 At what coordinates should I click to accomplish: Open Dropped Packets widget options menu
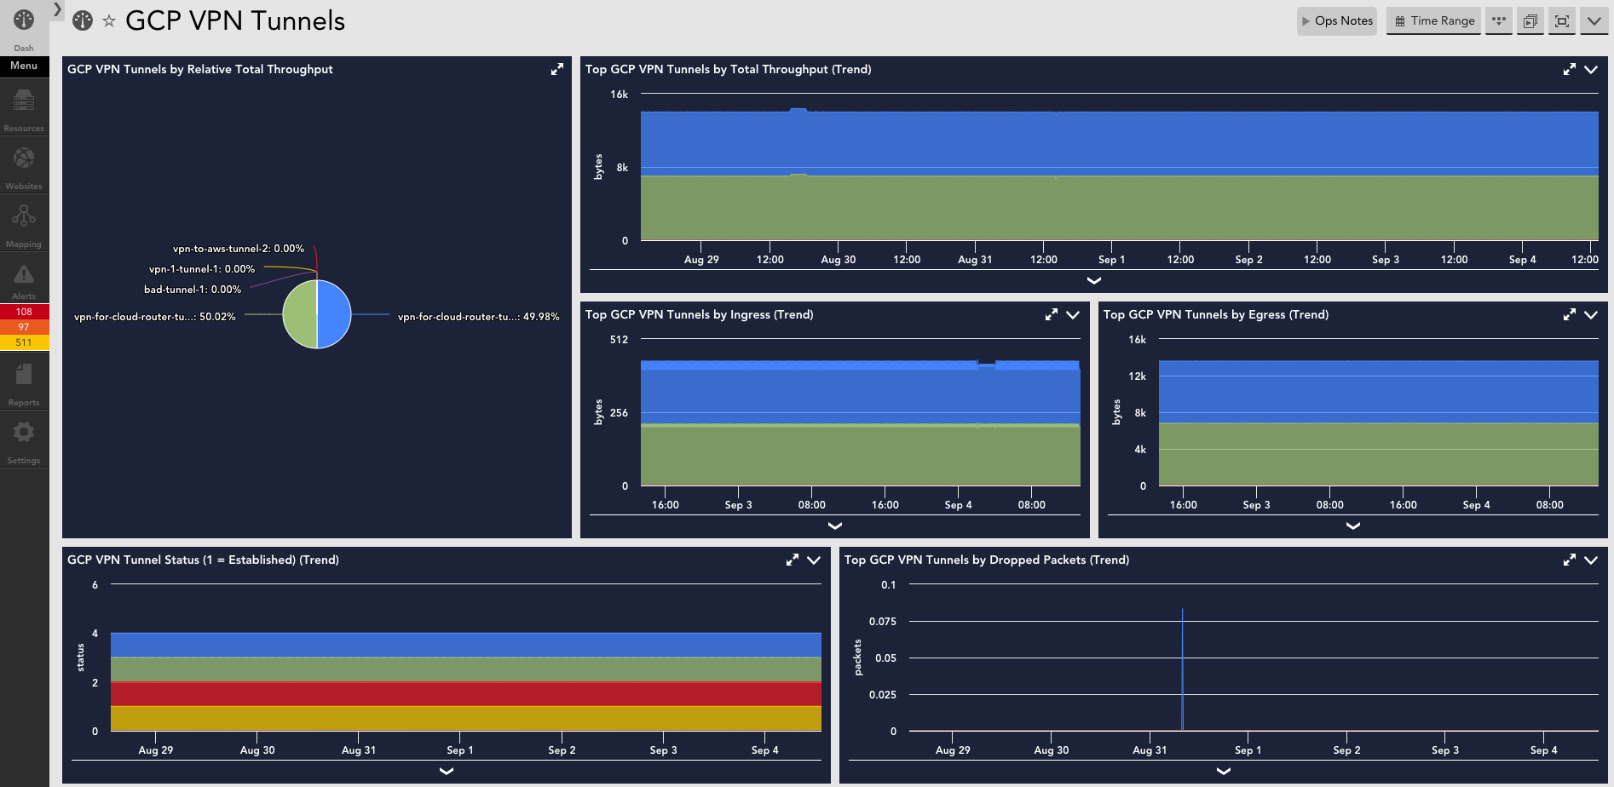(x=1591, y=560)
